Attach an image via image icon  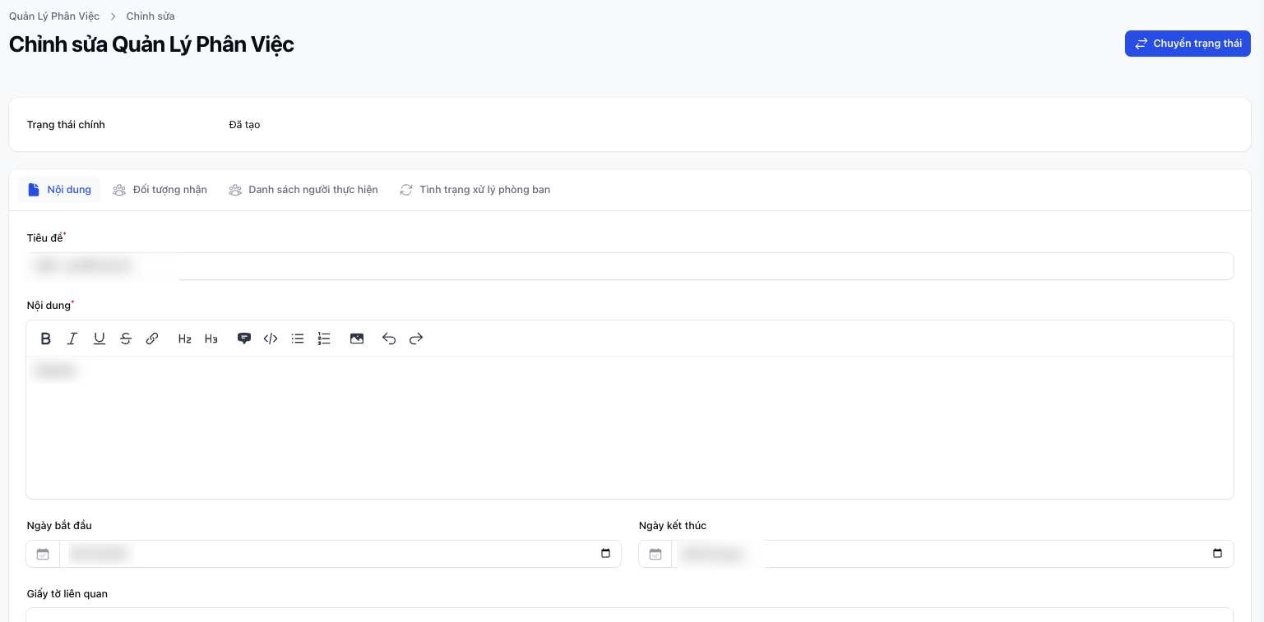[357, 339]
